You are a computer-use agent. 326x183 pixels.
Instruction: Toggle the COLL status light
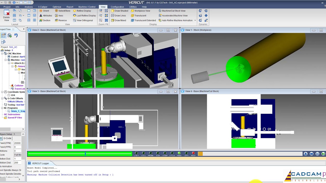143,154
